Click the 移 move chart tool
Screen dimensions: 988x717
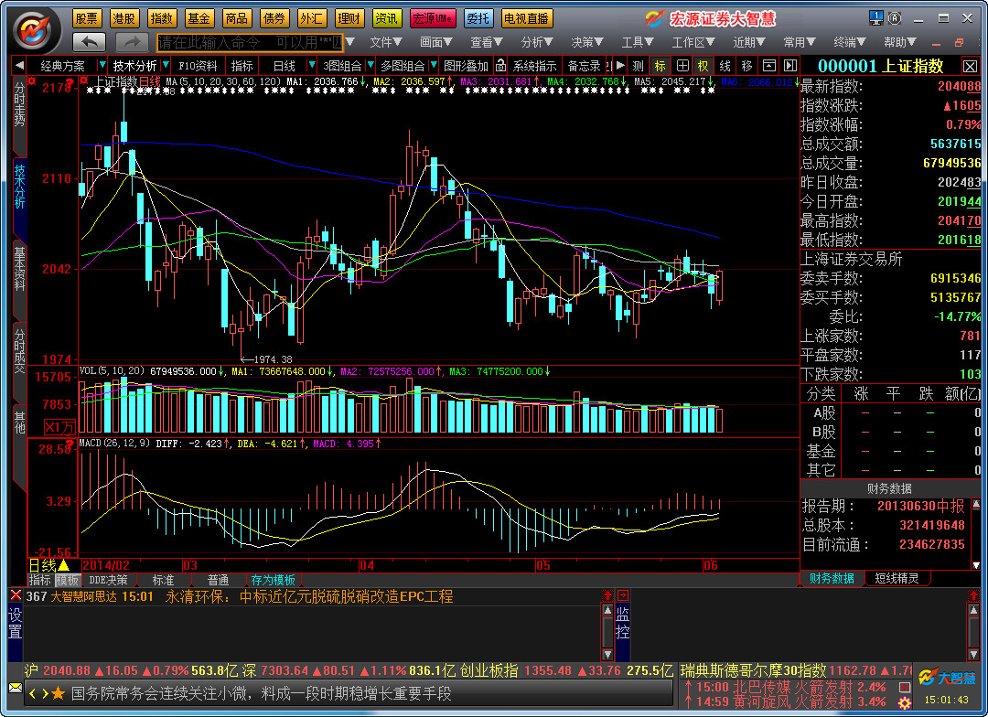tap(746, 66)
